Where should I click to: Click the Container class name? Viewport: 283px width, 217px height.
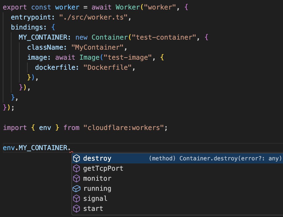(110, 37)
